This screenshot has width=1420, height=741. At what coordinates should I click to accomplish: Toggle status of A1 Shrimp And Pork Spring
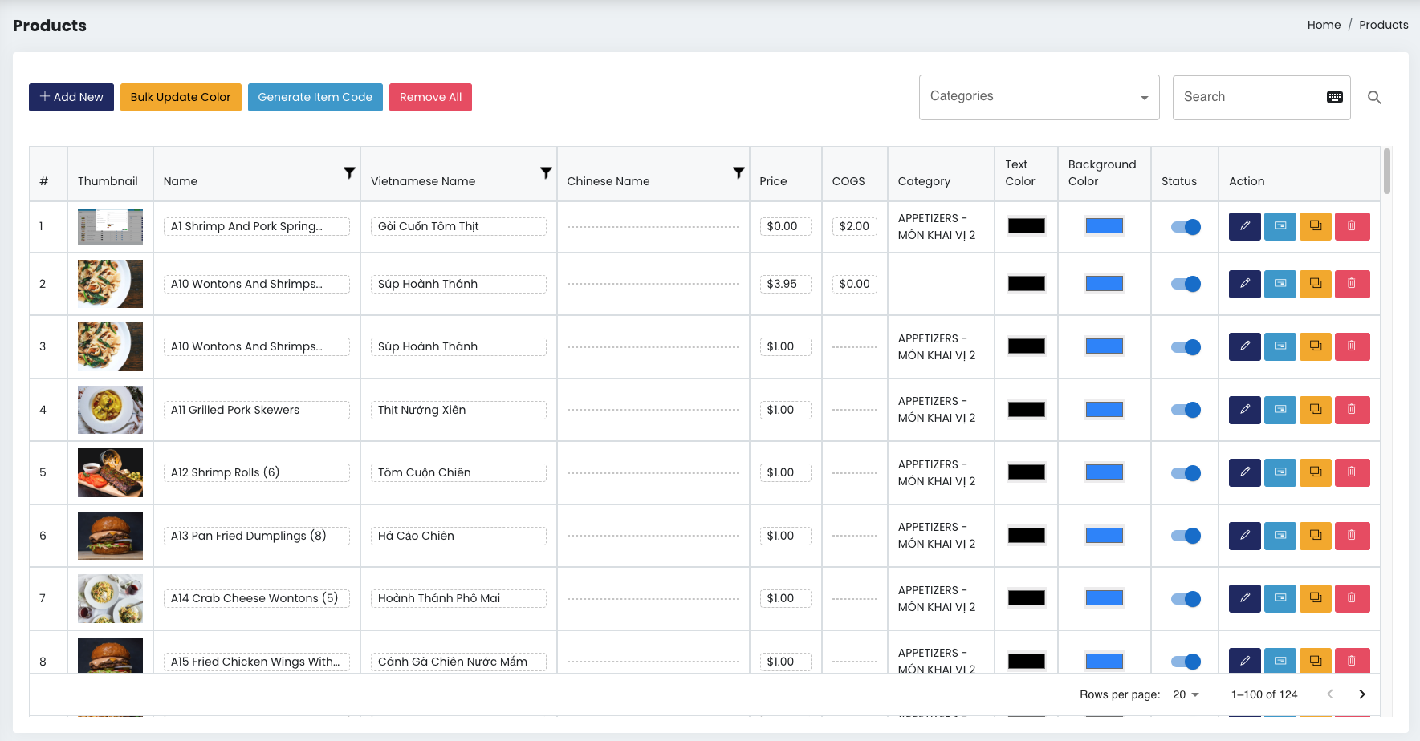click(1186, 227)
